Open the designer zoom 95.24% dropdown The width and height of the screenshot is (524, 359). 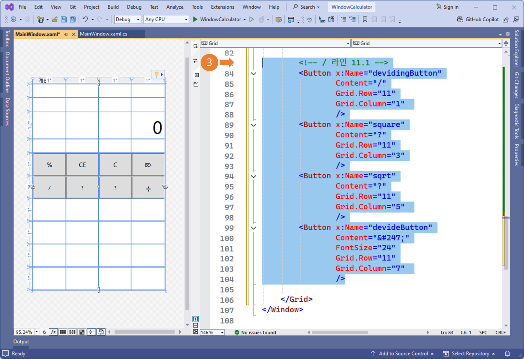tap(36, 332)
